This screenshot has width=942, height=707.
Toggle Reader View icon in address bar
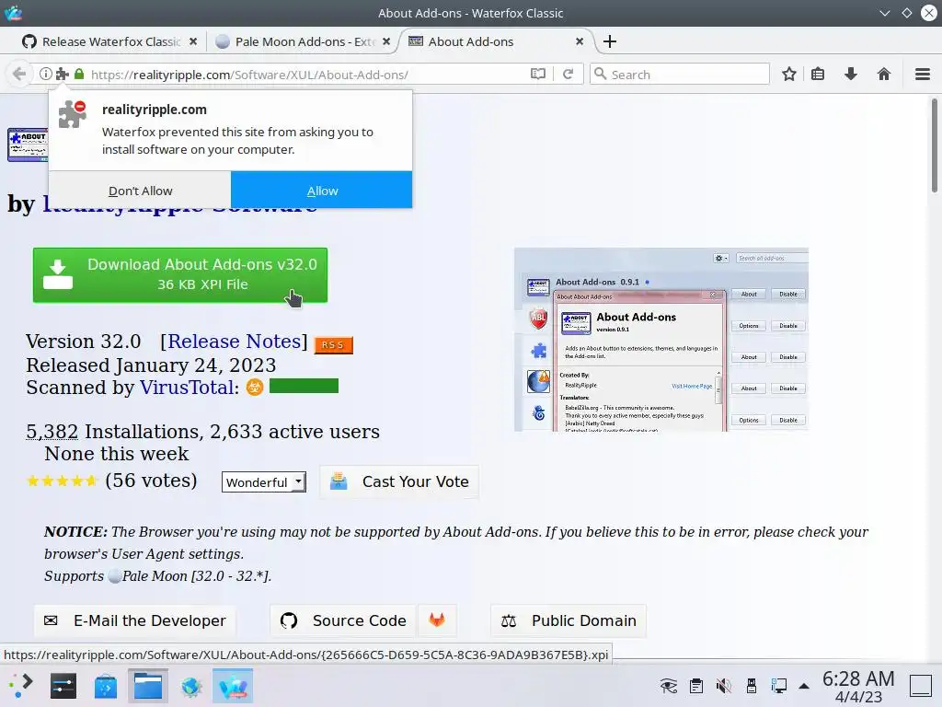tap(537, 74)
